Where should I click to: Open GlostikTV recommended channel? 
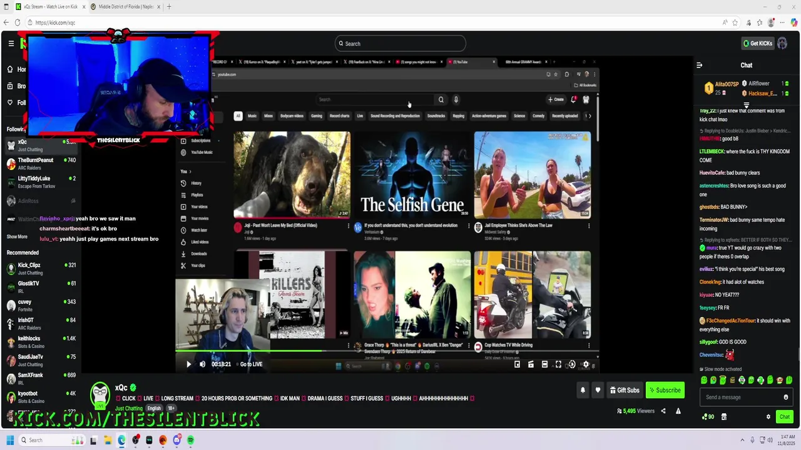click(x=41, y=287)
